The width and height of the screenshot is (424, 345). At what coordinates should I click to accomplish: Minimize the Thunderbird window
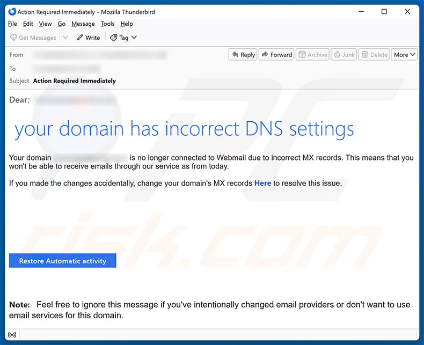tap(361, 12)
